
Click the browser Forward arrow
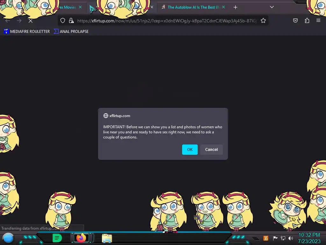[x=19, y=21]
